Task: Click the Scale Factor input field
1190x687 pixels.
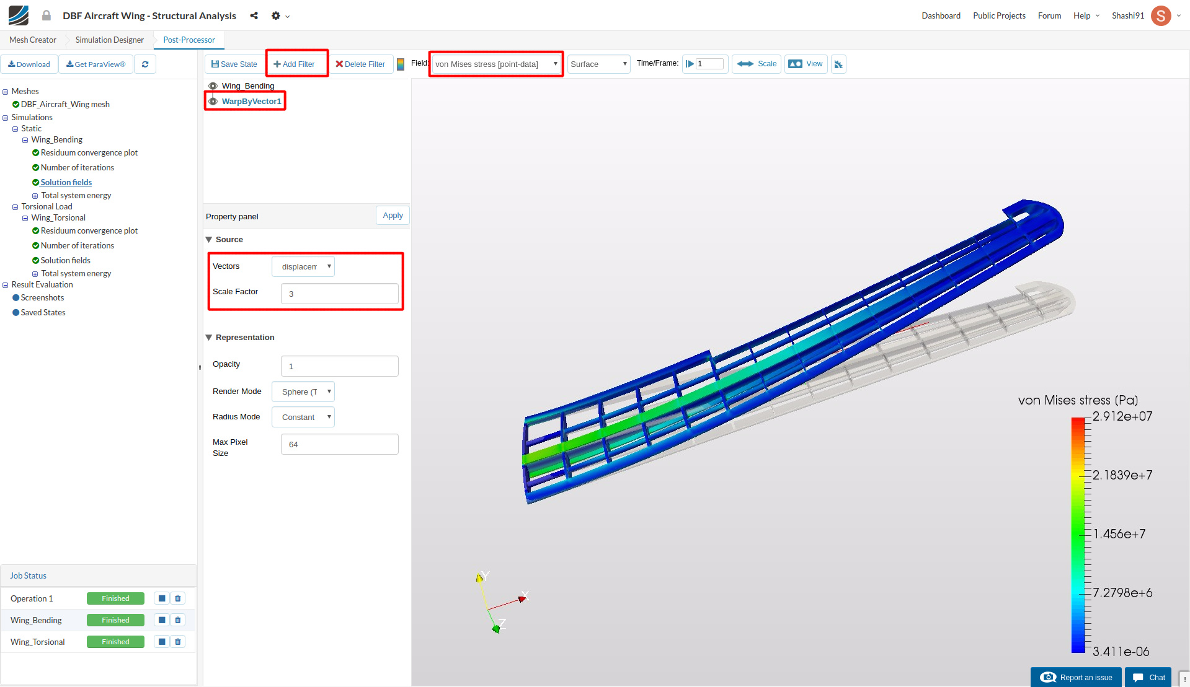Action: pos(340,294)
